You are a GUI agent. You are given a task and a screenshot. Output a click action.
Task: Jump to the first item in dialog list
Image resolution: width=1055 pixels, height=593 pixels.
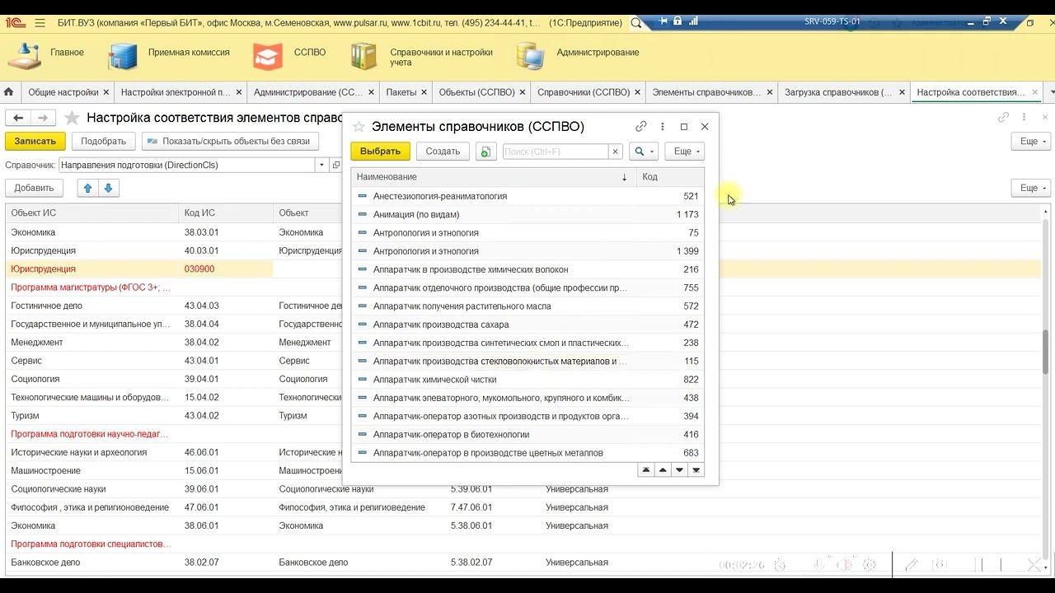(646, 470)
